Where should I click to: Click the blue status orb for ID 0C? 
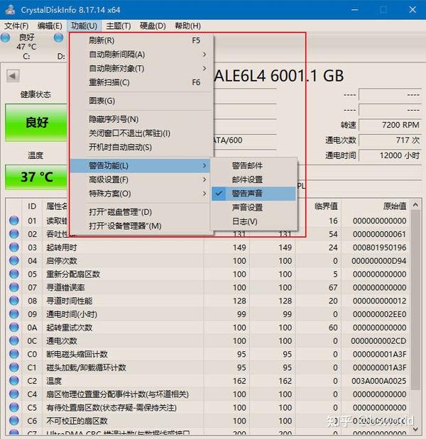[x=14, y=340]
